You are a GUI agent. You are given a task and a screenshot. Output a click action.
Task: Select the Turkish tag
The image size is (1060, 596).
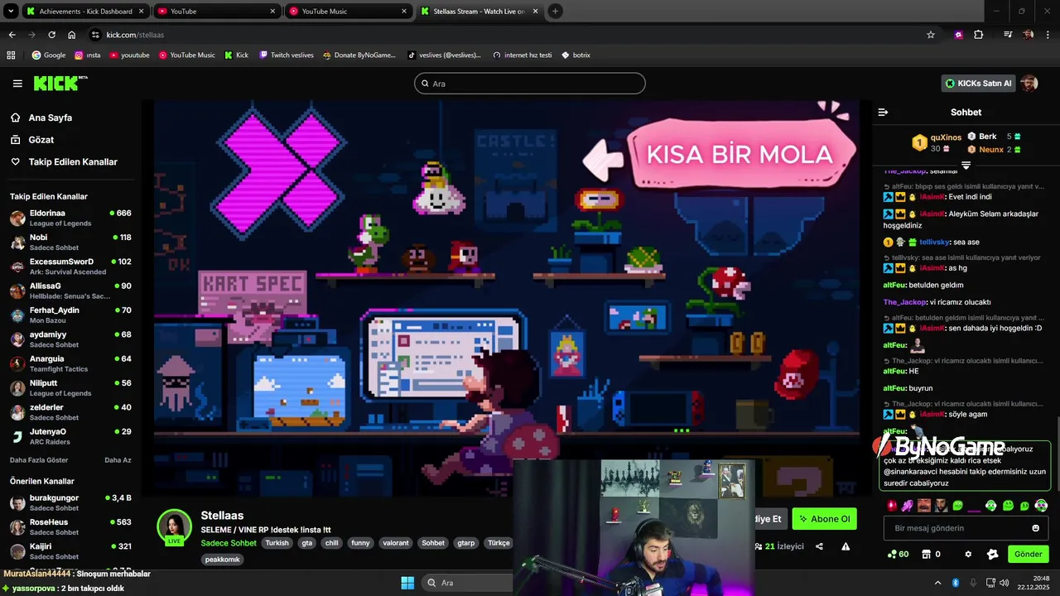click(277, 543)
